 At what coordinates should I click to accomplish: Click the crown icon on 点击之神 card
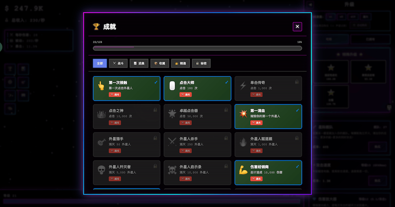pyautogui.click(x=101, y=114)
